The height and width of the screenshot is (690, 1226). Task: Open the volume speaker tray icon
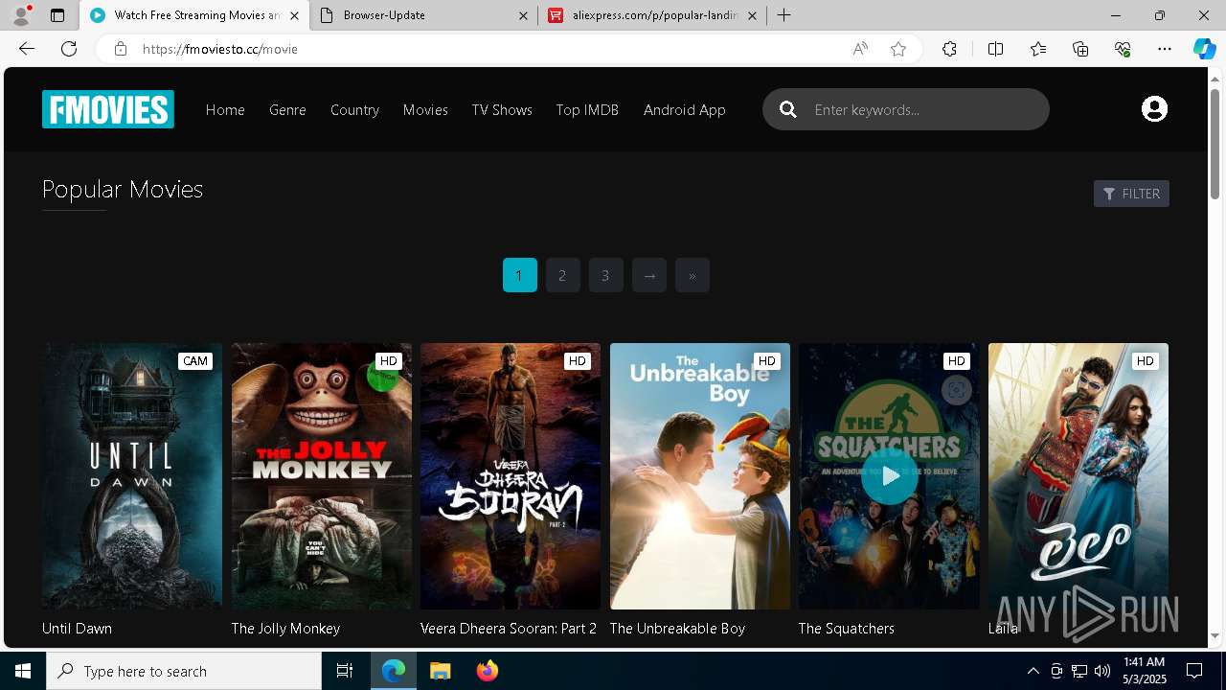[x=1102, y=671]
